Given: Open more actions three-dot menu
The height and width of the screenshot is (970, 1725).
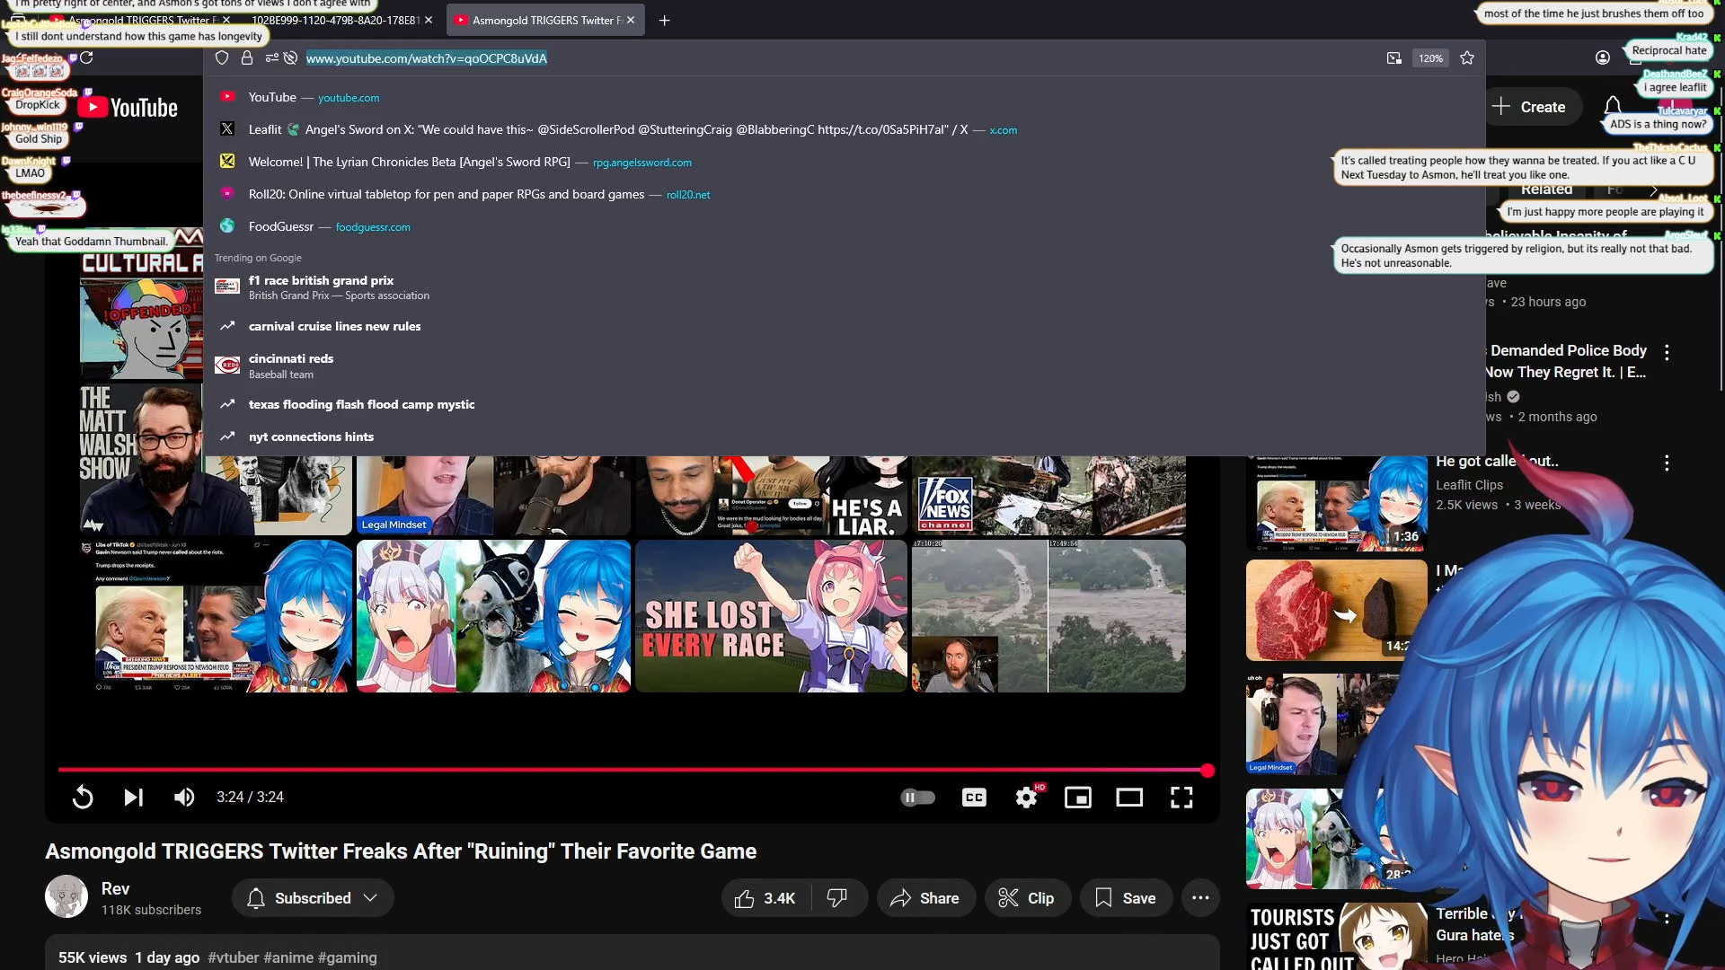Looking at the screenshot, I should tap(1200, 898).
